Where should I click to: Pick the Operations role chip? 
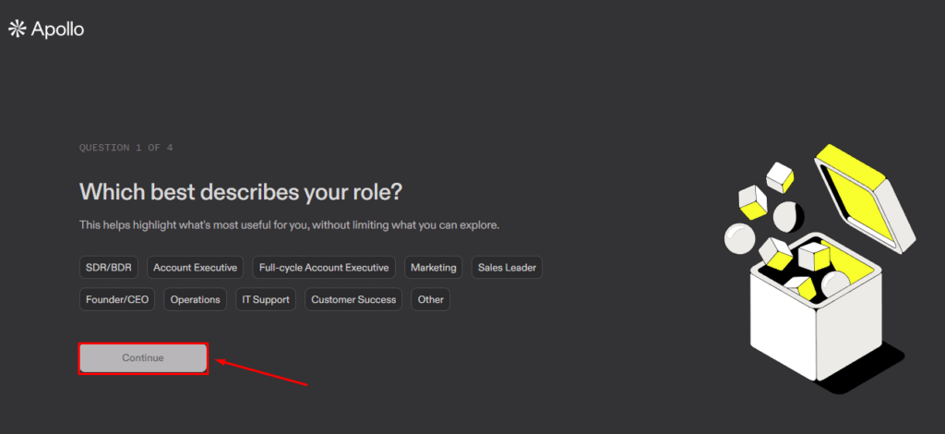[195, 299]
